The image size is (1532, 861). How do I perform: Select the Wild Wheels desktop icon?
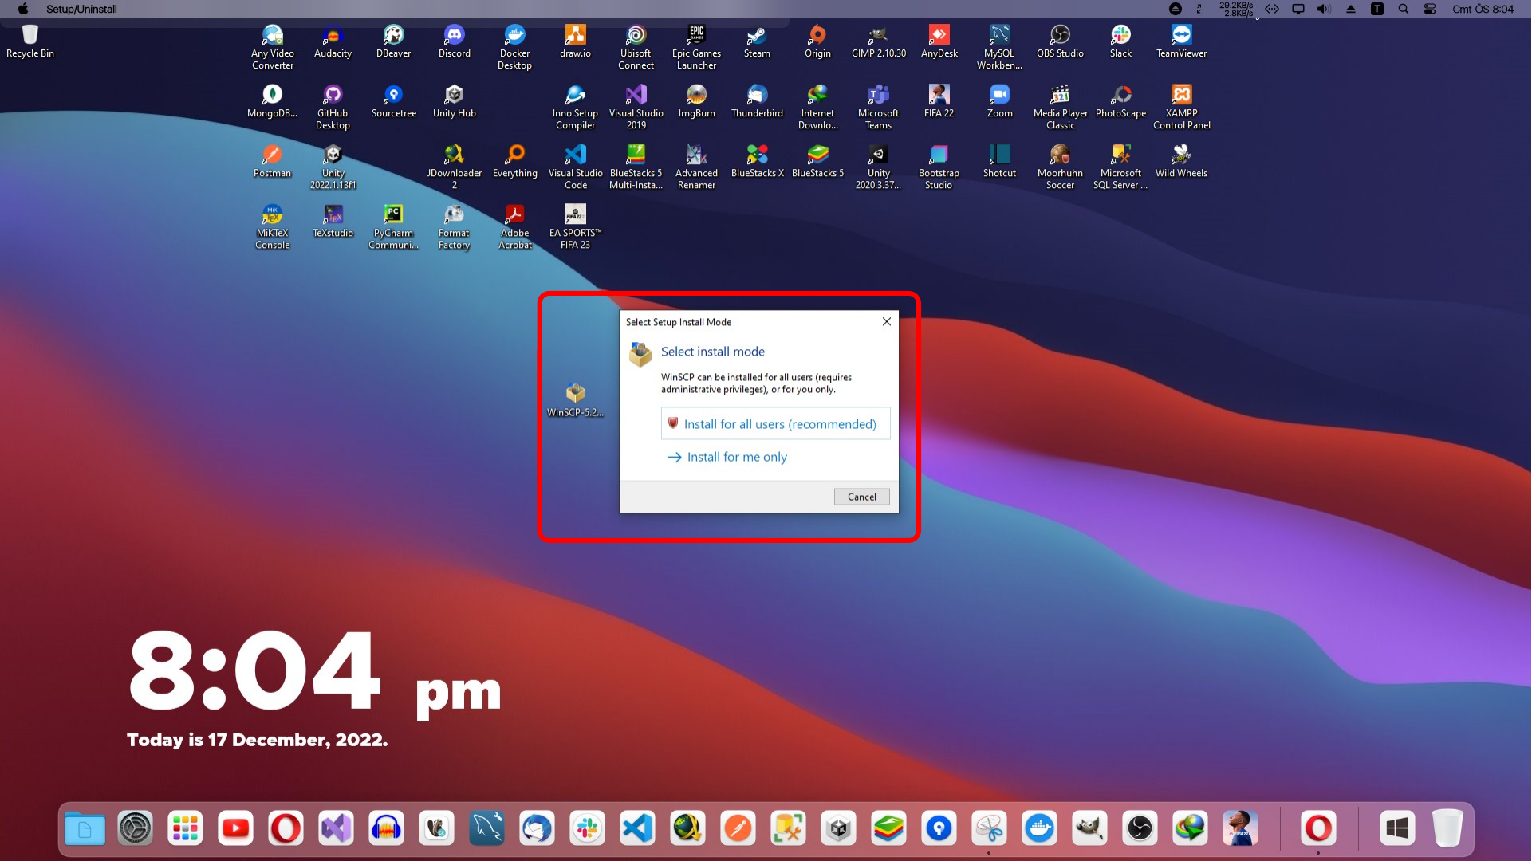(x=1182, y=161)
